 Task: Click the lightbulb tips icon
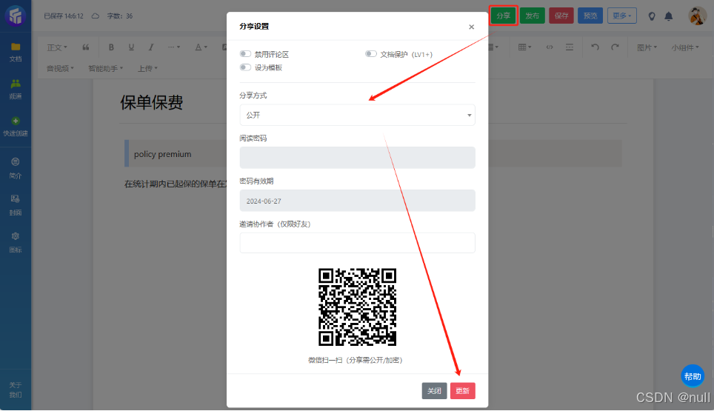652,16
